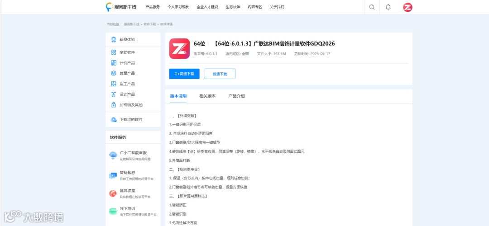Click the G+高速下载 button
The width and height of the screenshot is (489, 226).
click(x=184, y=74)
